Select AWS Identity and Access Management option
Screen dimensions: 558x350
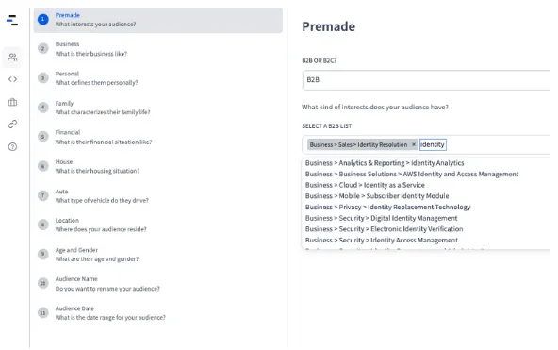pos(412,175)
